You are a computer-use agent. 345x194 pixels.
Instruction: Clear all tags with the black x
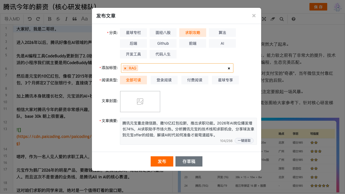tap(229, 68)
